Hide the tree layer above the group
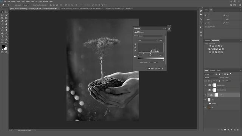This screenshot has height=136, width=242. tap(205, 100)
